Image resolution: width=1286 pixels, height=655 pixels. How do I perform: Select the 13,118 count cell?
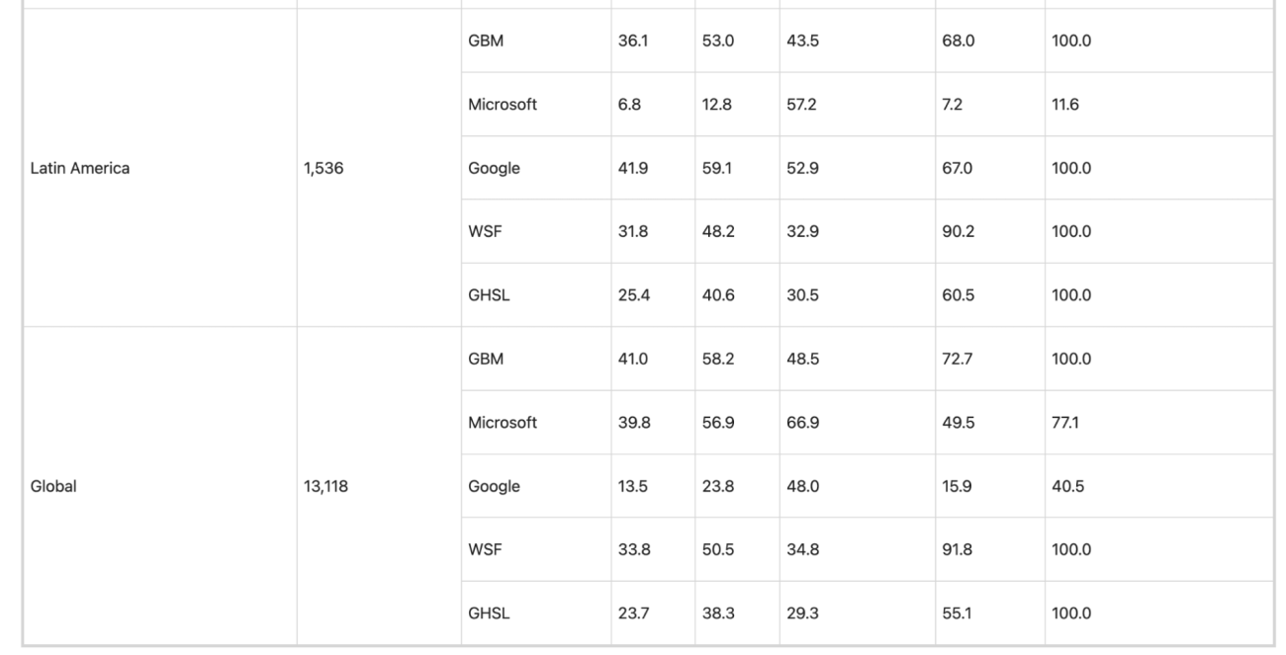click(326, 486)
